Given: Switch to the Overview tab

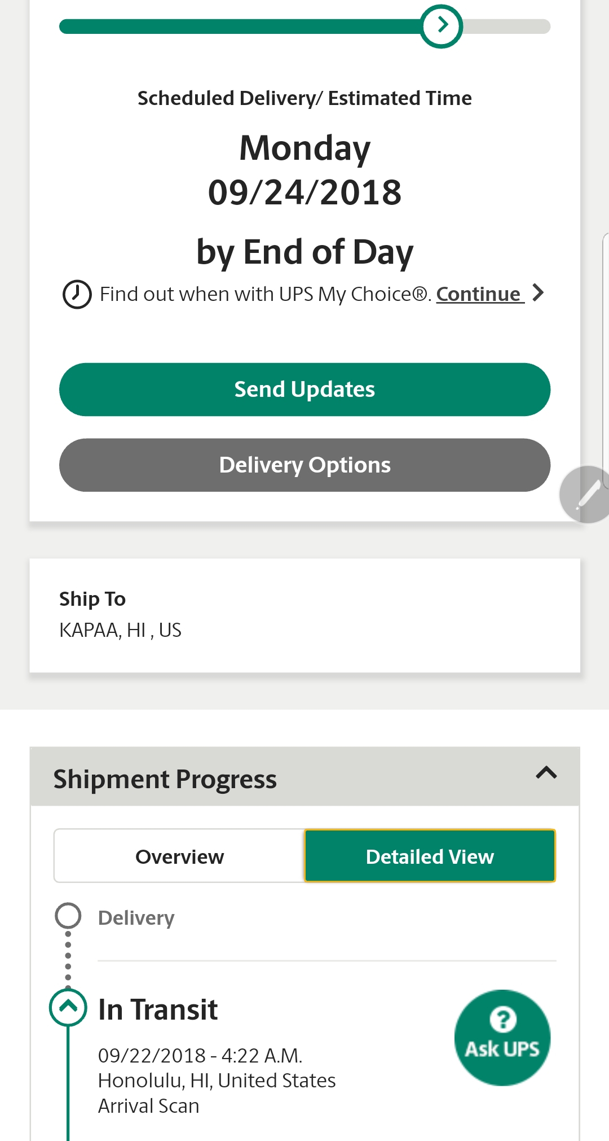Looking at the screenshot, I should (179, 856).
